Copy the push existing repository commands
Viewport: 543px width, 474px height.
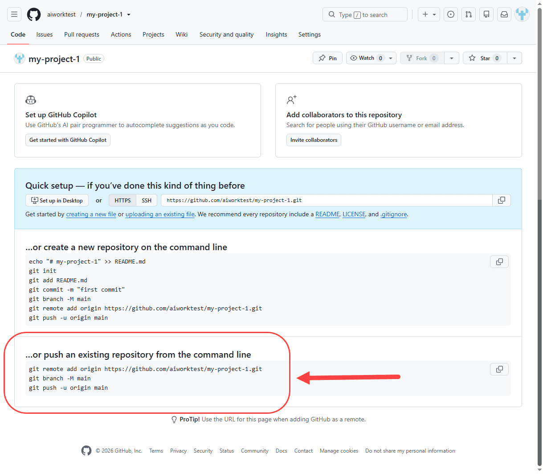[x=499, y=369]
